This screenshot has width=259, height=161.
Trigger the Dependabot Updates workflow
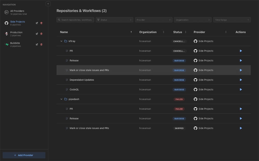(241, 80)
